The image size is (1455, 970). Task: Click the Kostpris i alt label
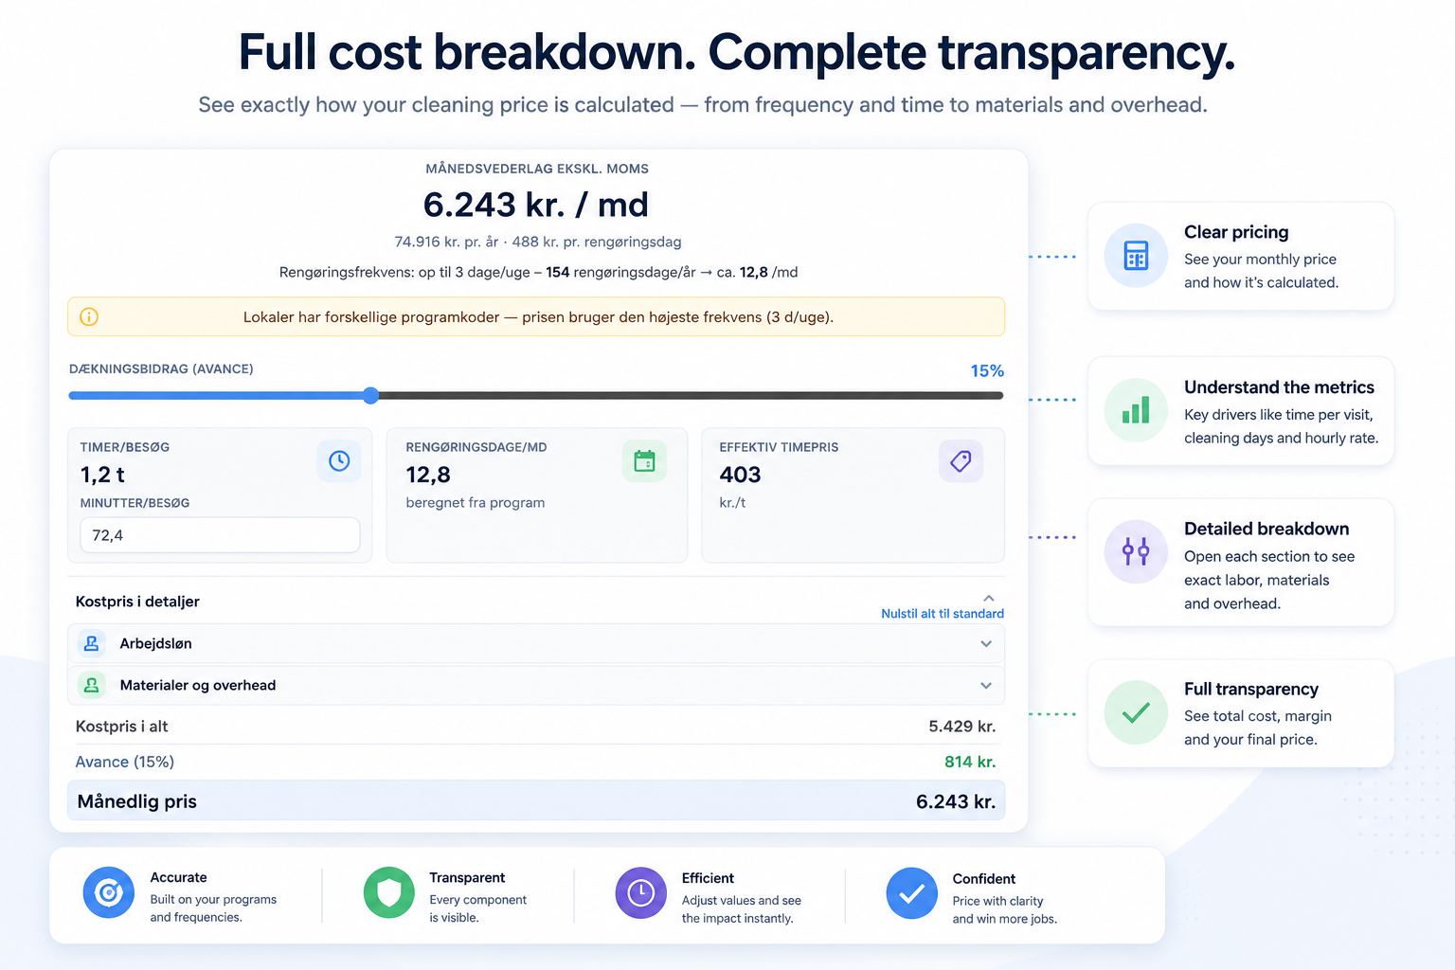[x=122, y=727]
